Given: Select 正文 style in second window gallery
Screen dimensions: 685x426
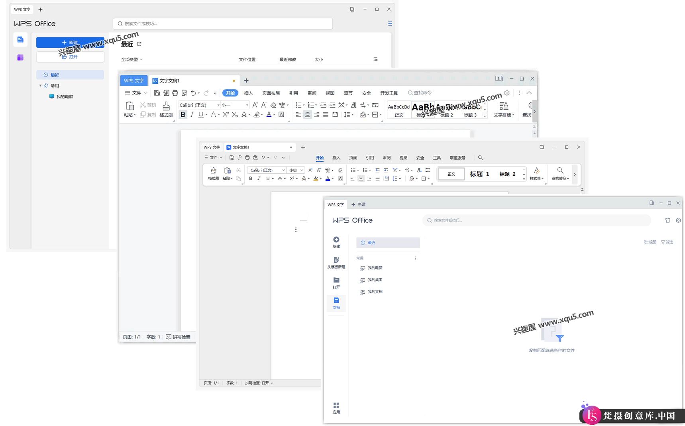Looking at the screenshot, I should [x=399, y=110].
